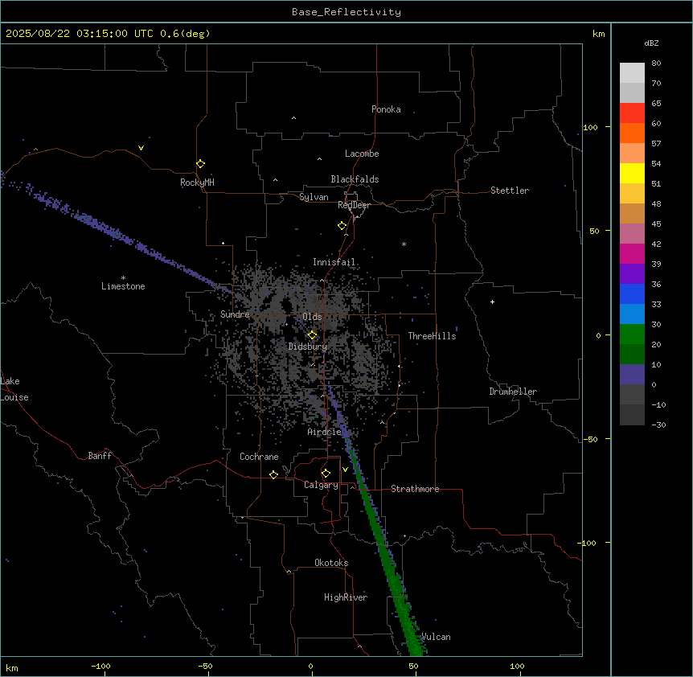The height and width of the screenshot is (677, 693).
Task: Click the caret marker below Okotoks label
Action: pos(289,572)
